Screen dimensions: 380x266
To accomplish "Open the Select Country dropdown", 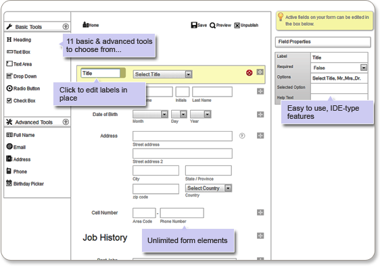I will coord(208,188).
